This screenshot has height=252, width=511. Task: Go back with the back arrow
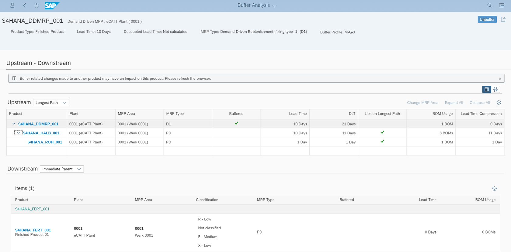(x=25, y=5)
